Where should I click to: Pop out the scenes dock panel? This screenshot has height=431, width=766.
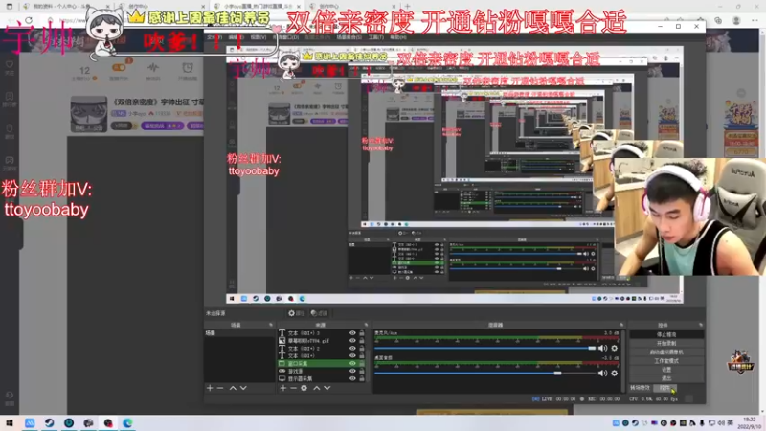coord(271,325)
